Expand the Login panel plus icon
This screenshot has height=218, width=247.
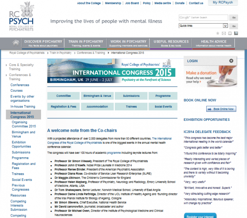pos(231,61)
